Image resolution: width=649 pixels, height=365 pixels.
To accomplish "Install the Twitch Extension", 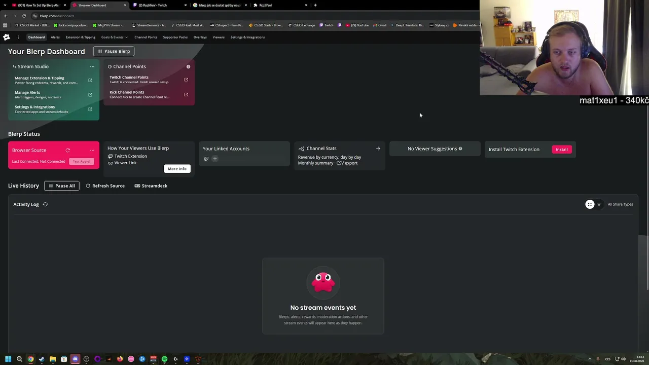I will pyautogui.click(x=561, y=150).
